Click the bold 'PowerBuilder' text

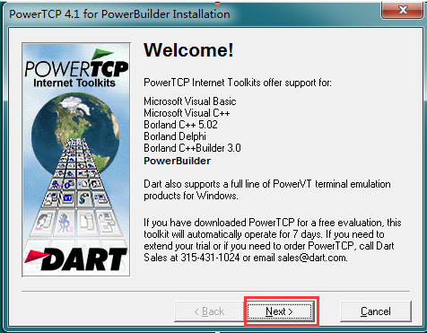178,161
